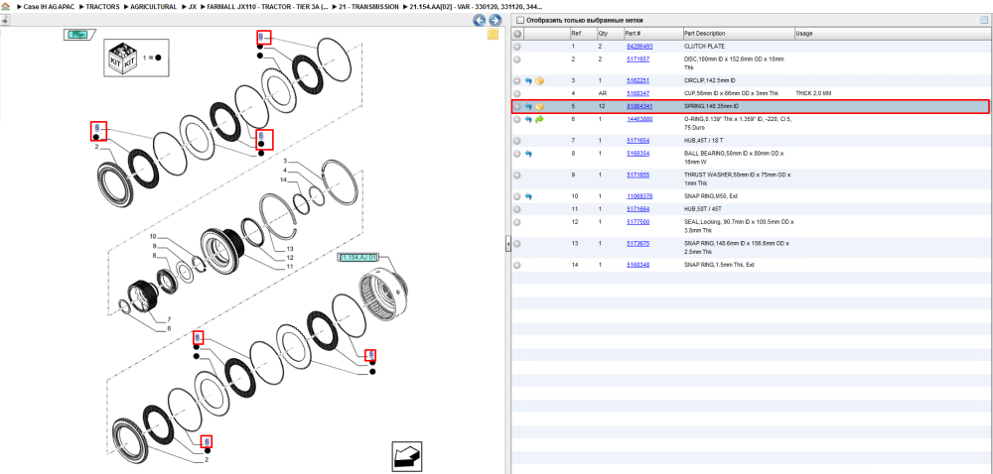Open part number 14463880 link
This screenshot has width=993, height=474.
click(x=639, y=119)
